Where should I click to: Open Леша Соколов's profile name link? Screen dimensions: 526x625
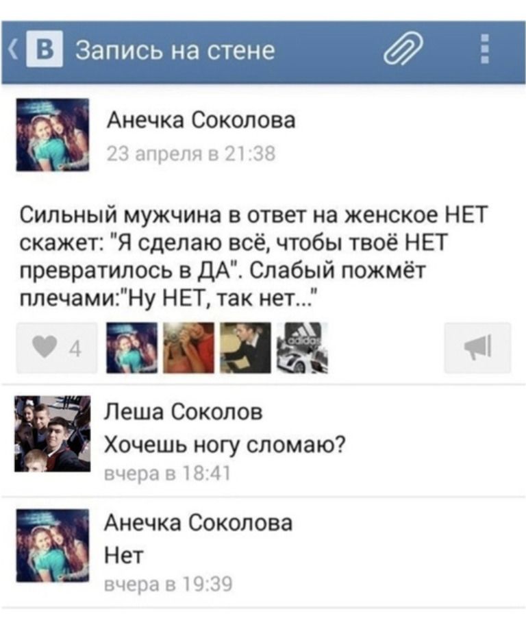pyautogui.click(x=184, y=411)
